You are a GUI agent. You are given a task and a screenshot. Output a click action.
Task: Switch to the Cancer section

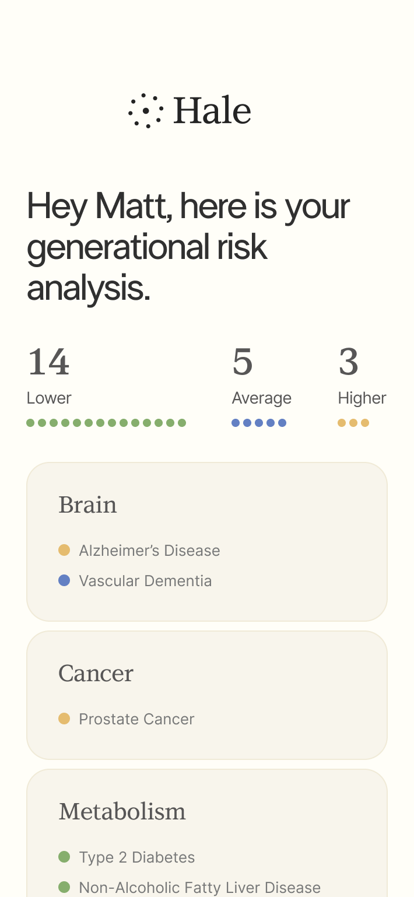coord(96,674)
